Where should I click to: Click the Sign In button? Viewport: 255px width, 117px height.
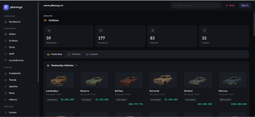click(245, 6)
